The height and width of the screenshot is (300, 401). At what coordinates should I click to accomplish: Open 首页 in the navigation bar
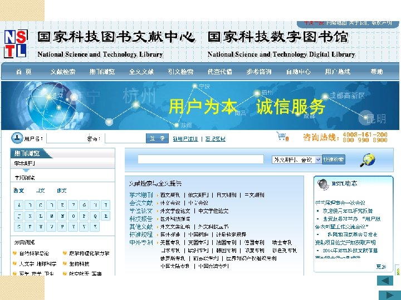pyautogui.click(x=23, y=72)
